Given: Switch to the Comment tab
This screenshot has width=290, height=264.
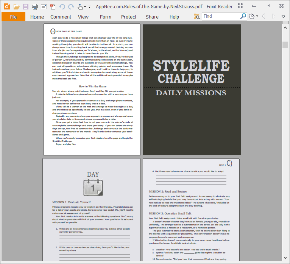Looking at the screenshot, I should (61, 17).
